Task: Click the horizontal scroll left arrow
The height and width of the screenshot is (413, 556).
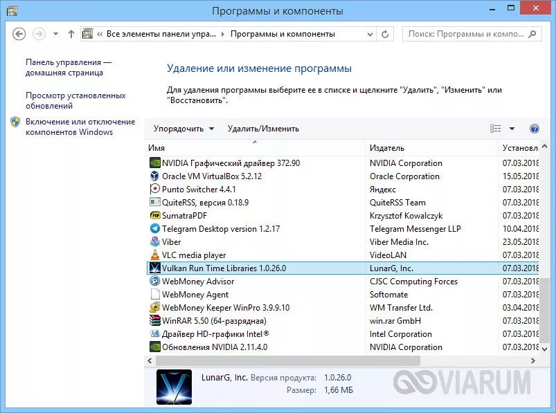Action: point(150,361)
